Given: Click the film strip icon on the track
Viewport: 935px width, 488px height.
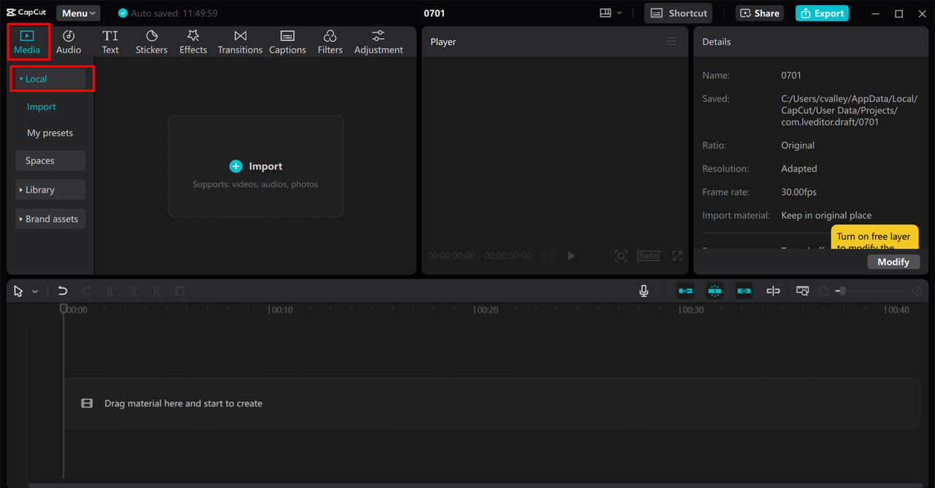Looking at the screenshot, I should (87, 403).
